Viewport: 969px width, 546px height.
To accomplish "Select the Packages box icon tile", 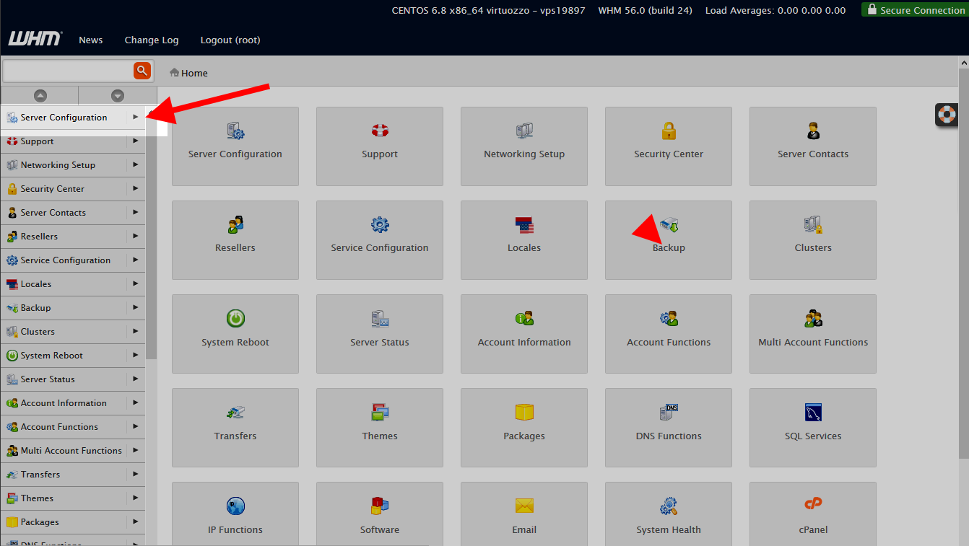I will tap(524, 413).
